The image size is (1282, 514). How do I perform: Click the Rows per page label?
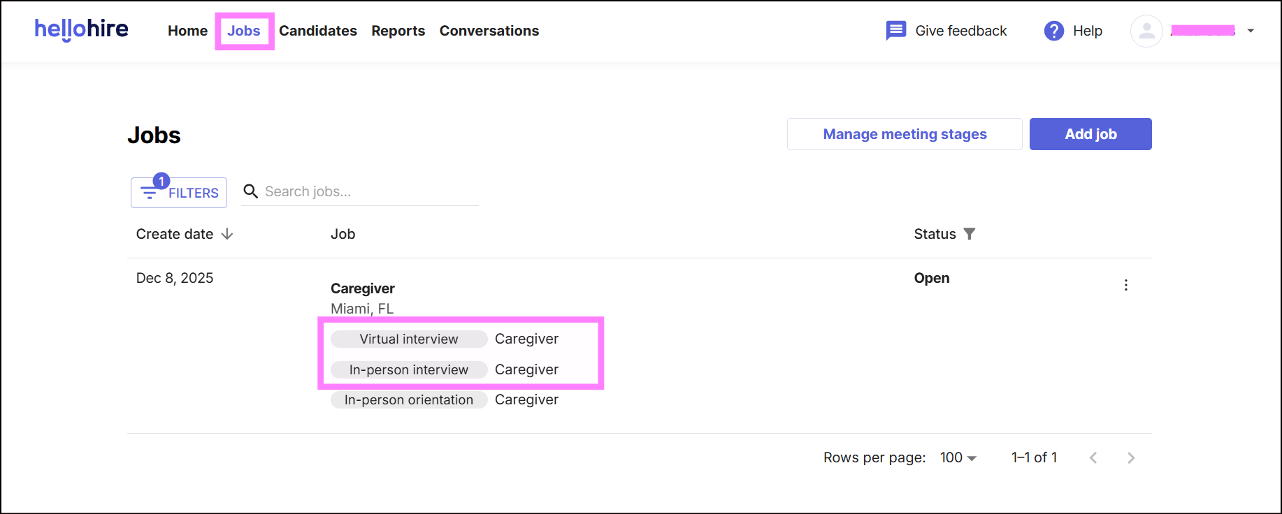pos(874,457)
